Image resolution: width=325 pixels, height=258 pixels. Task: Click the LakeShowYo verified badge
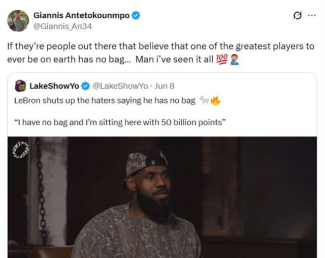86,85
